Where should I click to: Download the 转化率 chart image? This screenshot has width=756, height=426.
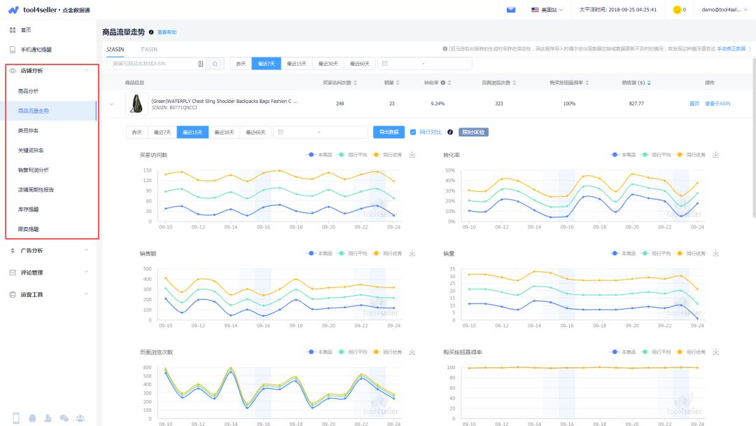coord(716,155)
